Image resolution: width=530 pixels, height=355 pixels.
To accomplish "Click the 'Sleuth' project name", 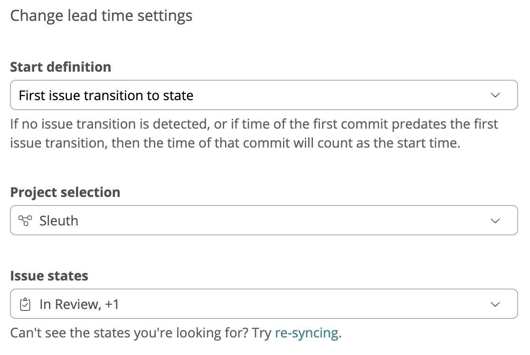I will click(59, 221).
